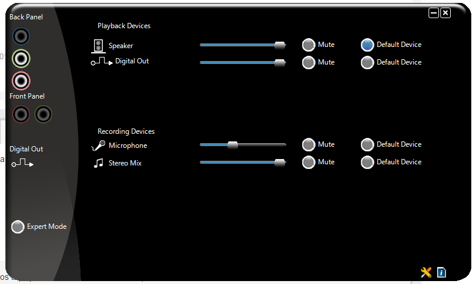Open the information document icon
Viewport: 476px width, 284px height.
pyautogui.click(x=441, y=272)
